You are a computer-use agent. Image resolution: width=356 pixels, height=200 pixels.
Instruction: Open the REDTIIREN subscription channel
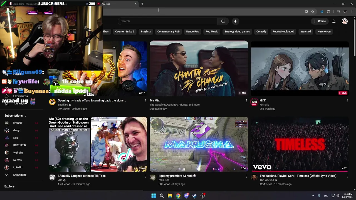(20, 145)
